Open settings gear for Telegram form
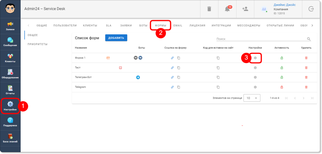 (255, 87)
